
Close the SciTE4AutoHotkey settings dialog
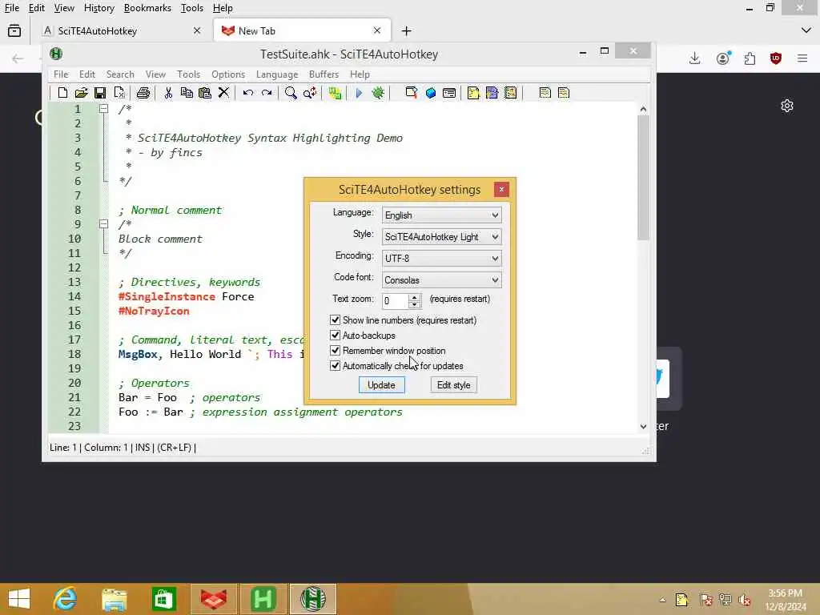click(x=501, y=189)
